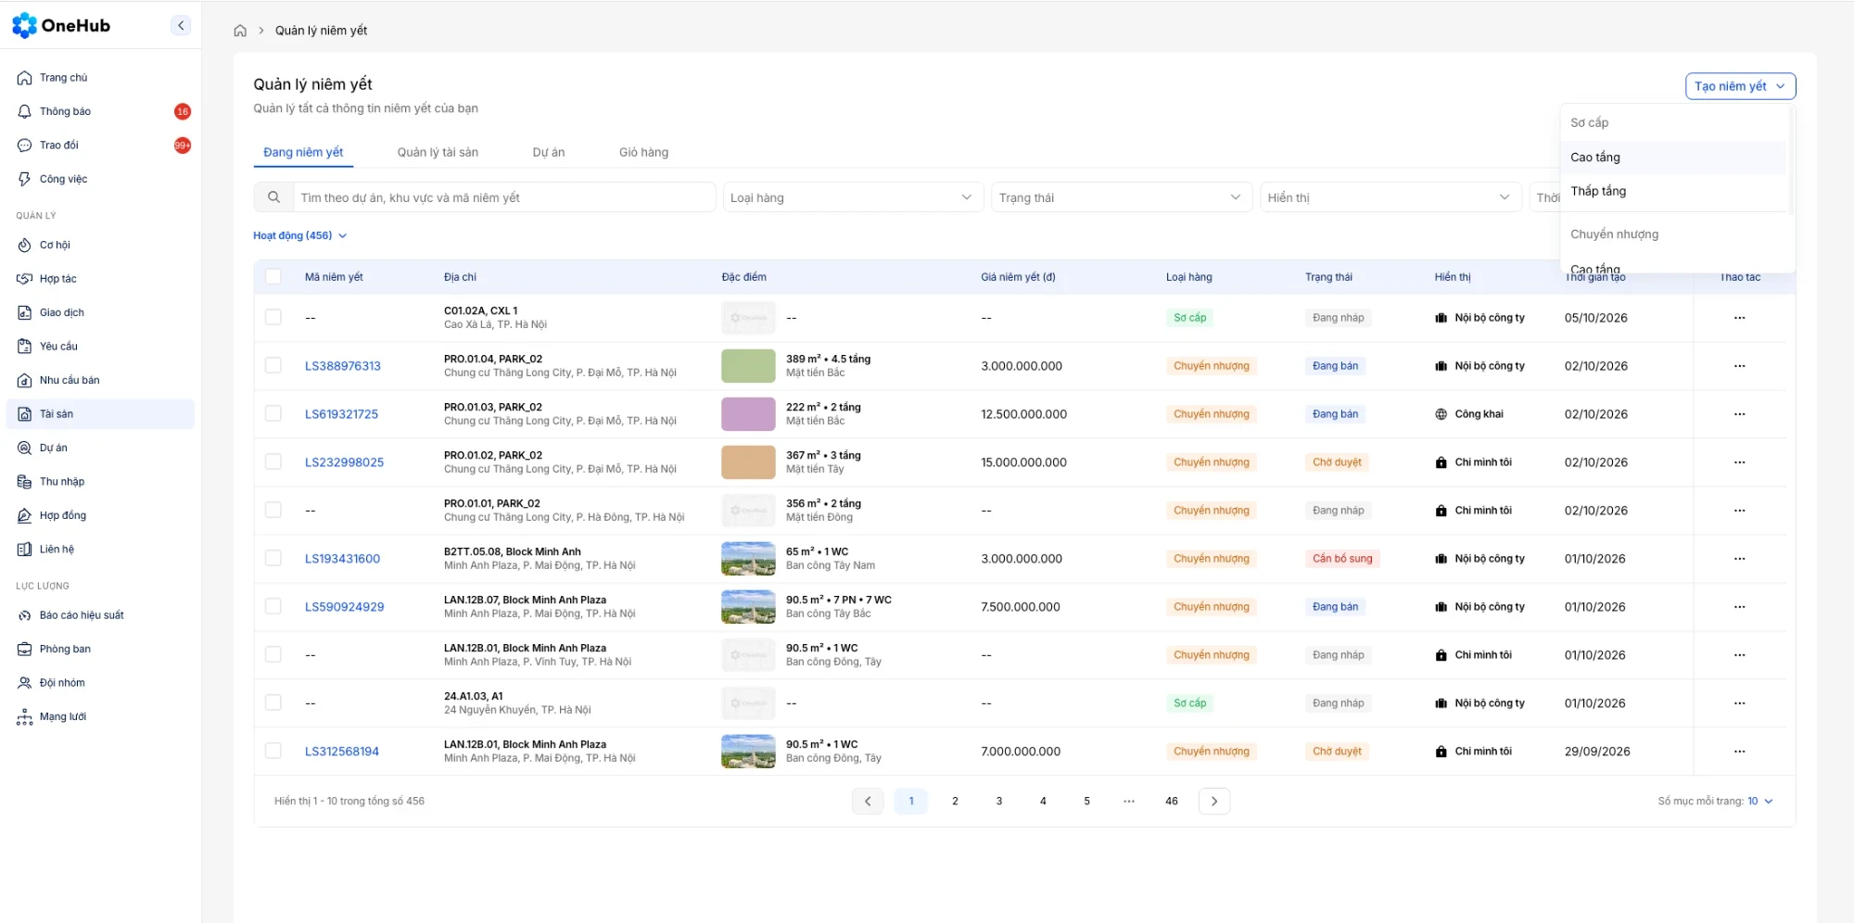This screenshot has height=923, width=1854.
Task: Open Tạo niêm yết dropdown button
Action: click(1740, 86)
